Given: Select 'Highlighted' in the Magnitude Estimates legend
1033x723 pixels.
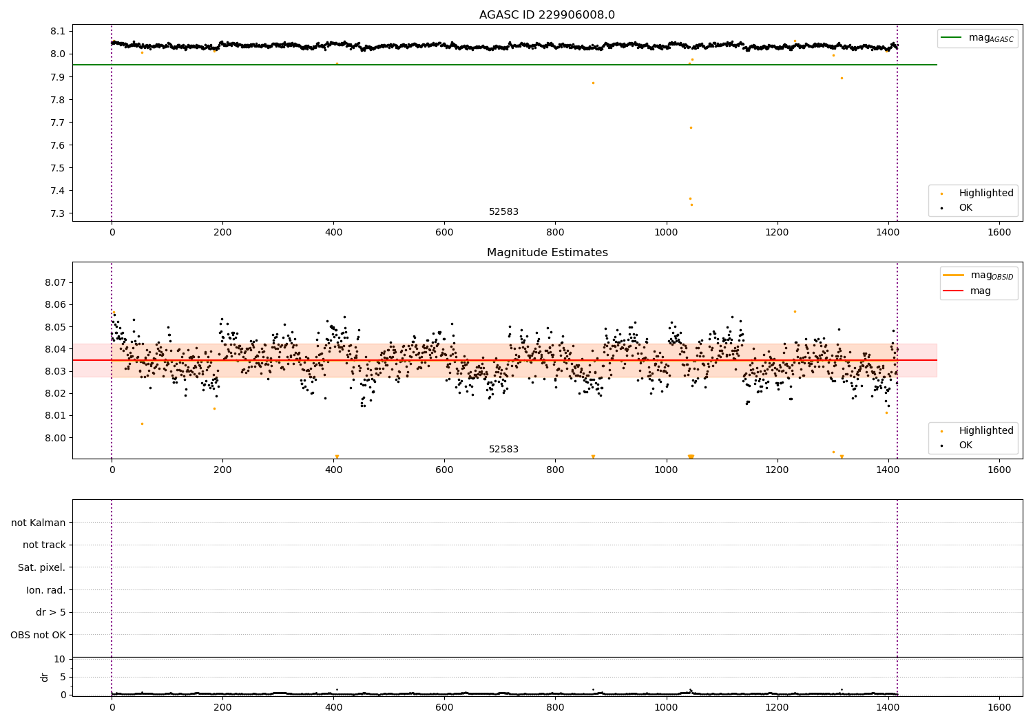Looking at the screenshot, I should pyautogui.click(x=986, y=431).
